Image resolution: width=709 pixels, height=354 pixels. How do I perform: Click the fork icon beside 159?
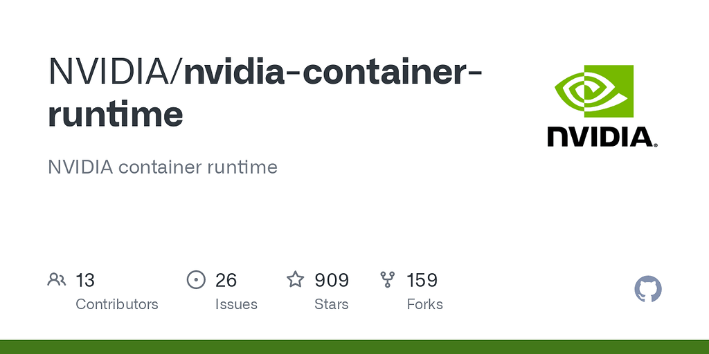point(388,280)
